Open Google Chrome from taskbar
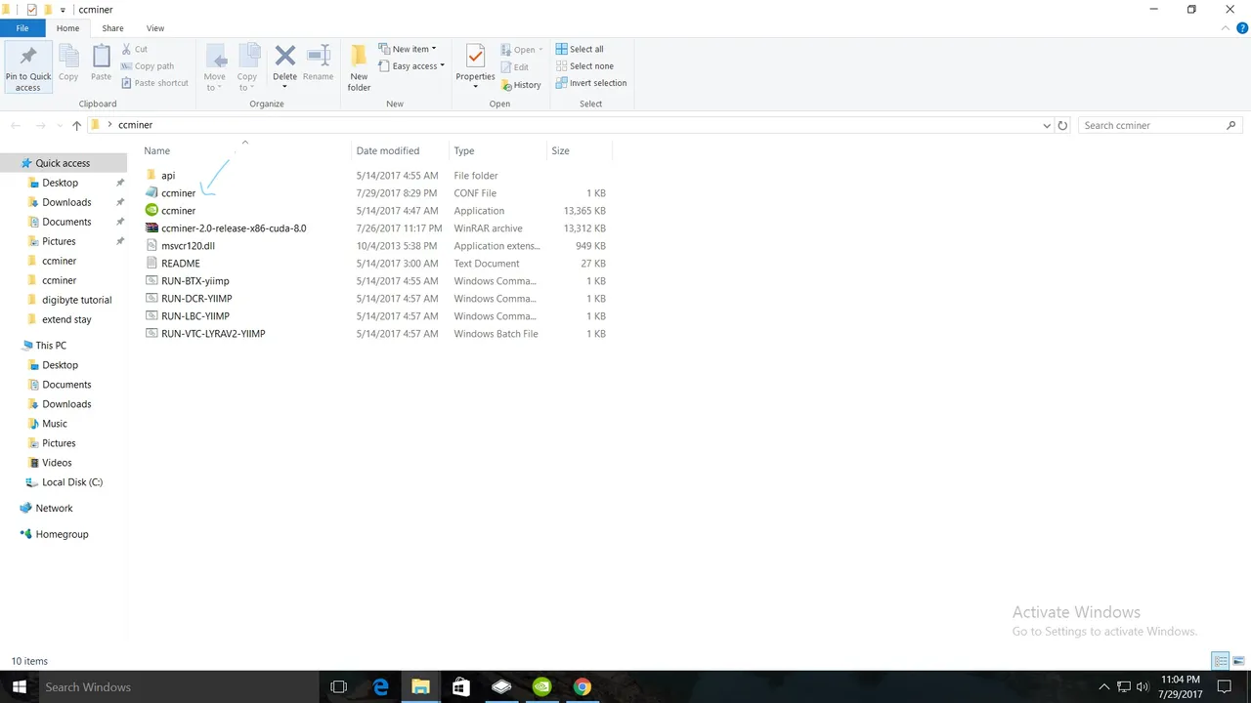1251x703 pixels. 582,686
